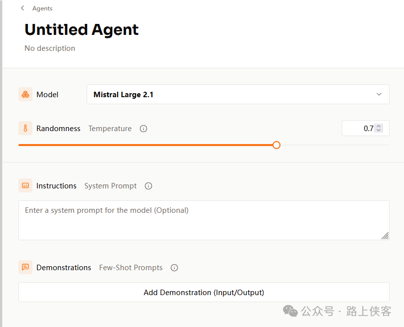Click the temperature slider handle
The height and width of the screenshot is (327, 404).
(276, 145)
